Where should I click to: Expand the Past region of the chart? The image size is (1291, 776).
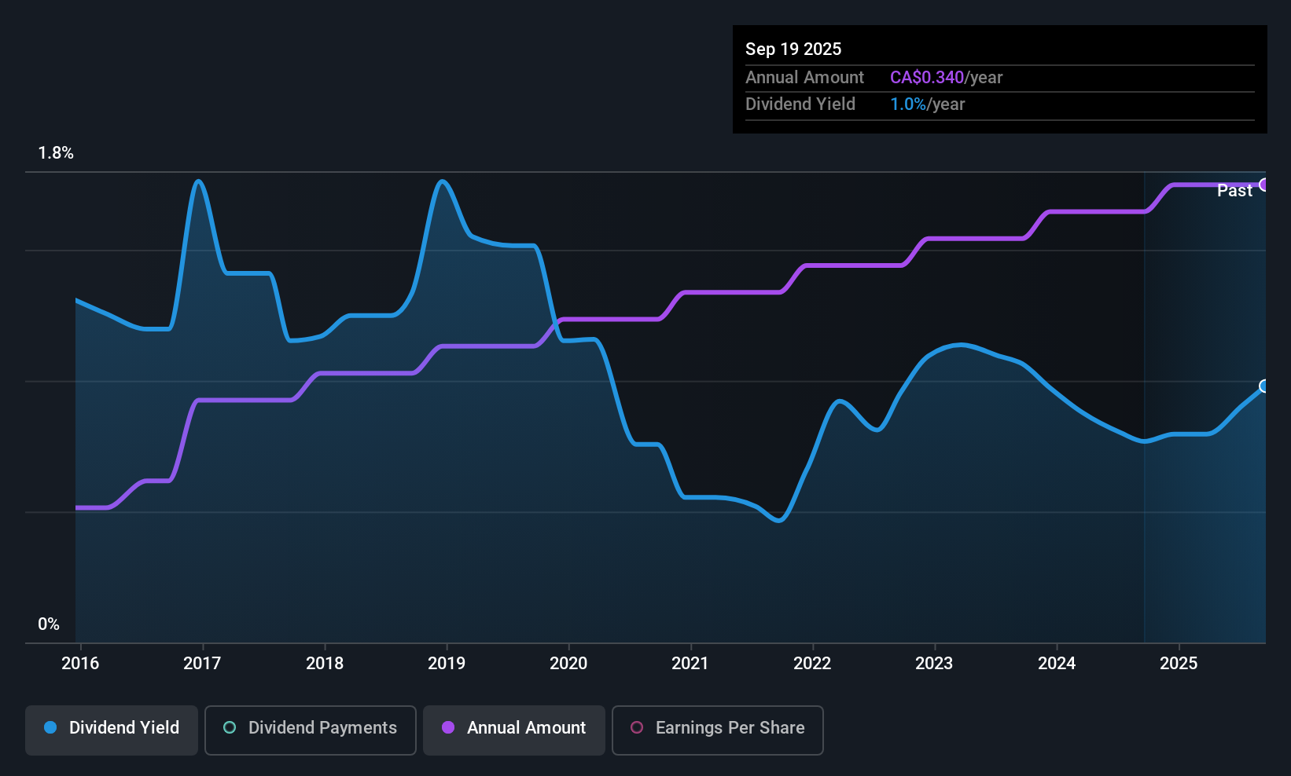(x=1234, y=190)
